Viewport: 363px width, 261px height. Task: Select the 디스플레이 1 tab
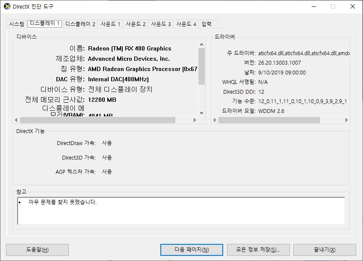coord(45,24)
